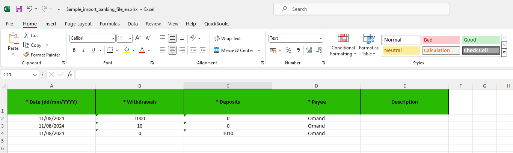Open the Formulas ribbon tab
This screenshot has width=513, height=153.
(x=110, y=24)
